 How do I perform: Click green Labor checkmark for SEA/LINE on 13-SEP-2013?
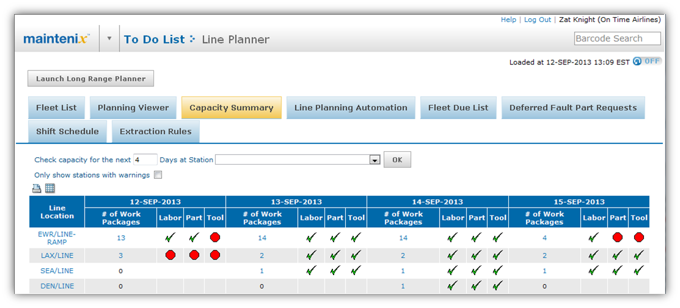[x=311, y=270]
